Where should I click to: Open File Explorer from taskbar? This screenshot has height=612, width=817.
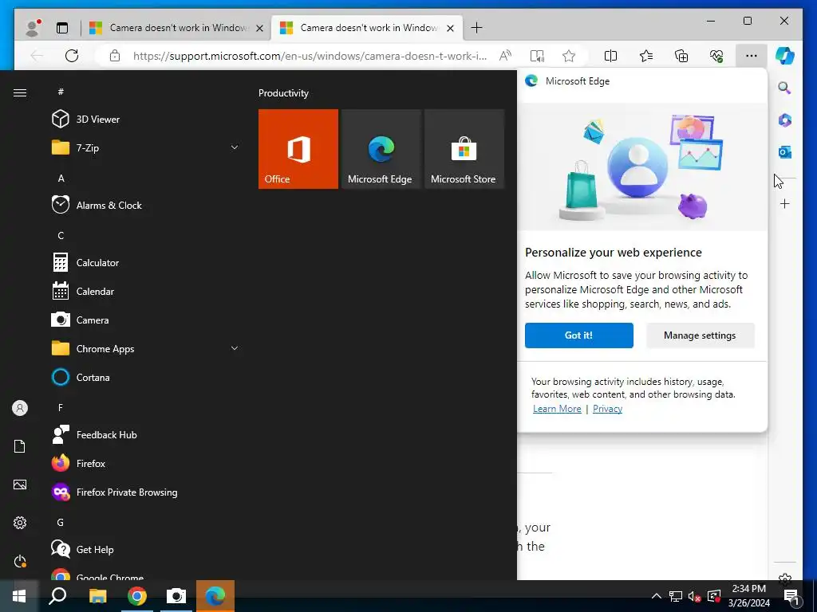pos(97,596)
